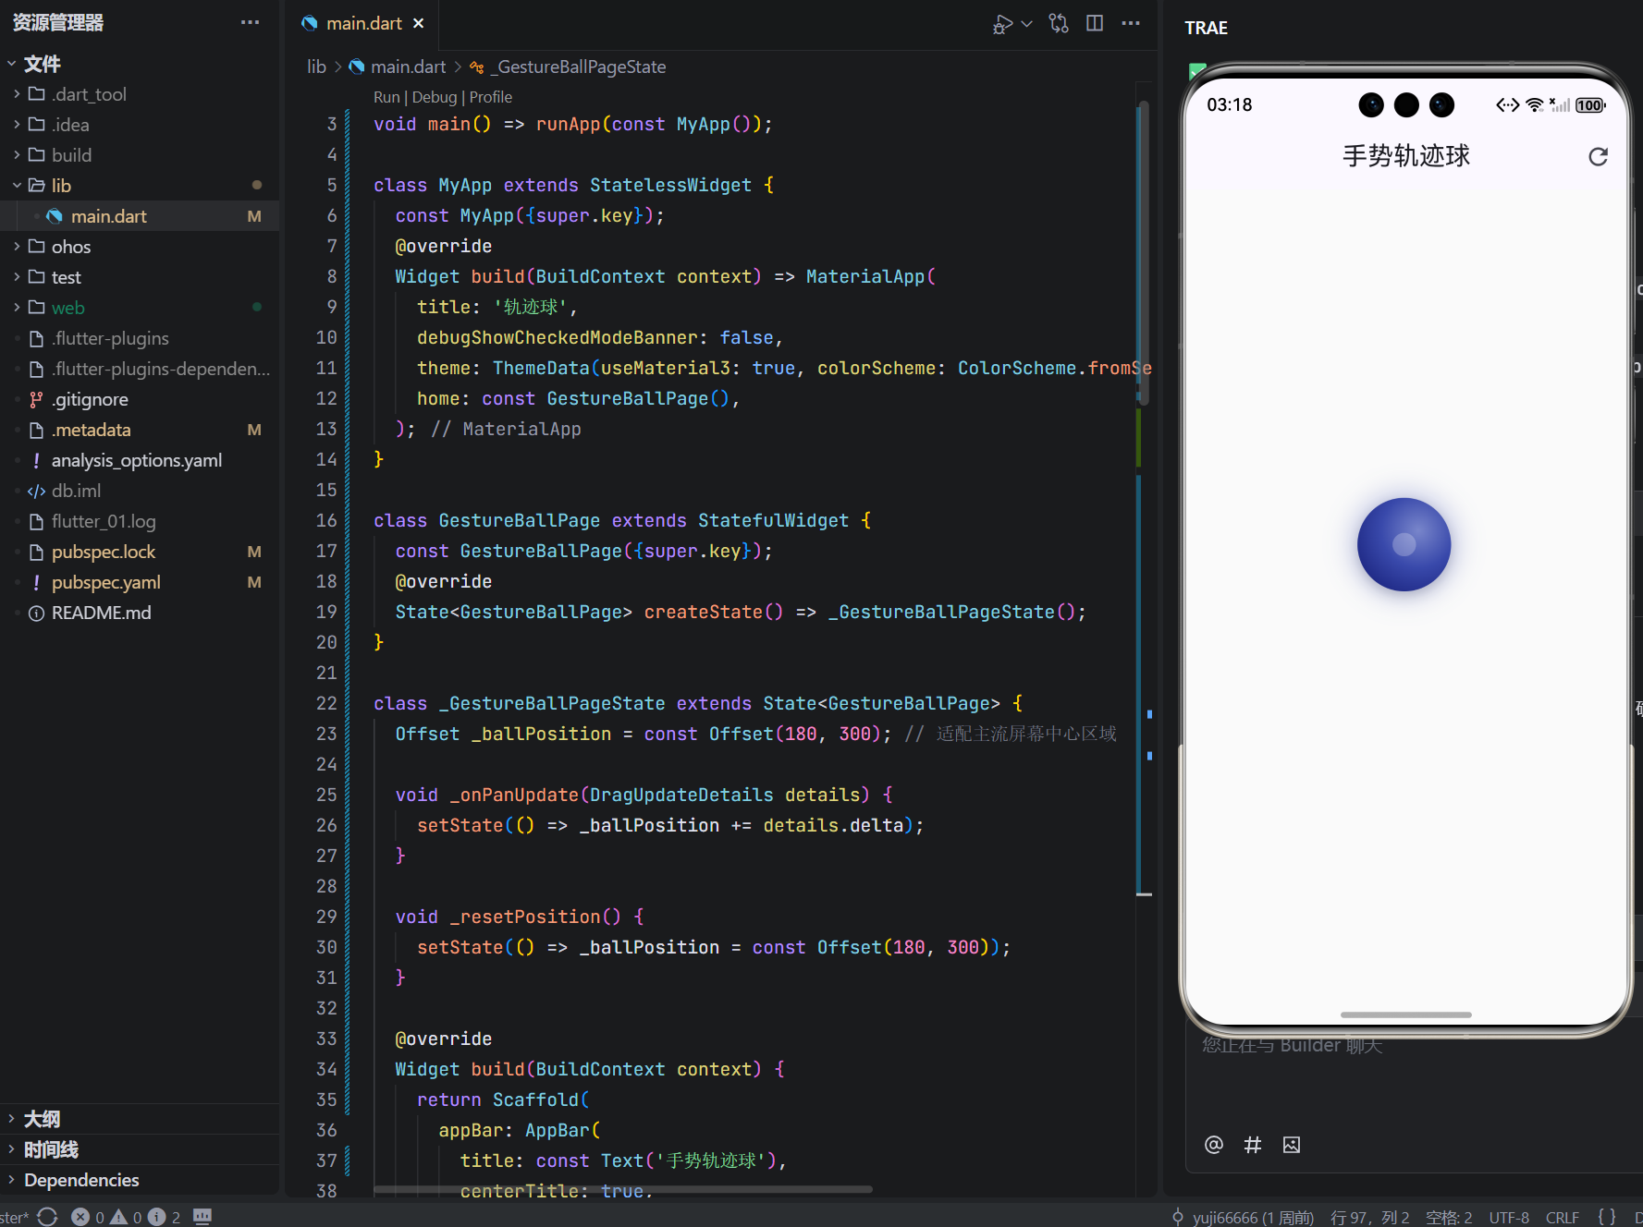Expand the web folder
The height and width of the screenshot is (1227, 1643).
[x=139, y=308]
